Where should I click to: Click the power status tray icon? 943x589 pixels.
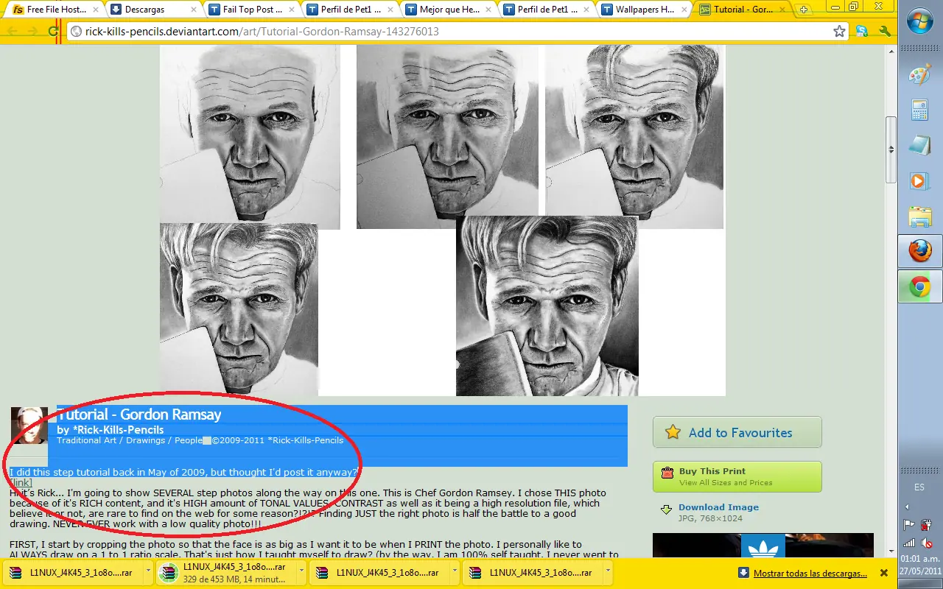(928, 525)
